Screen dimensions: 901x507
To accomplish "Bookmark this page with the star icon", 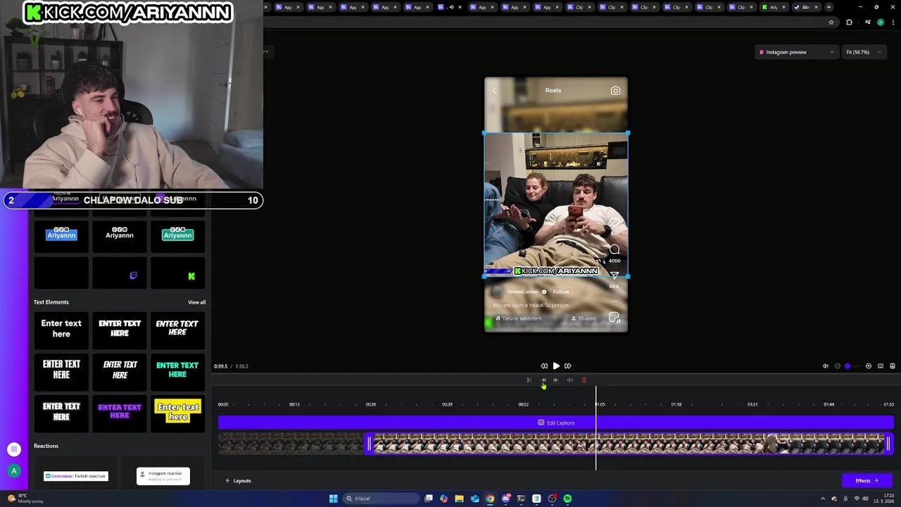I will 831,22.
